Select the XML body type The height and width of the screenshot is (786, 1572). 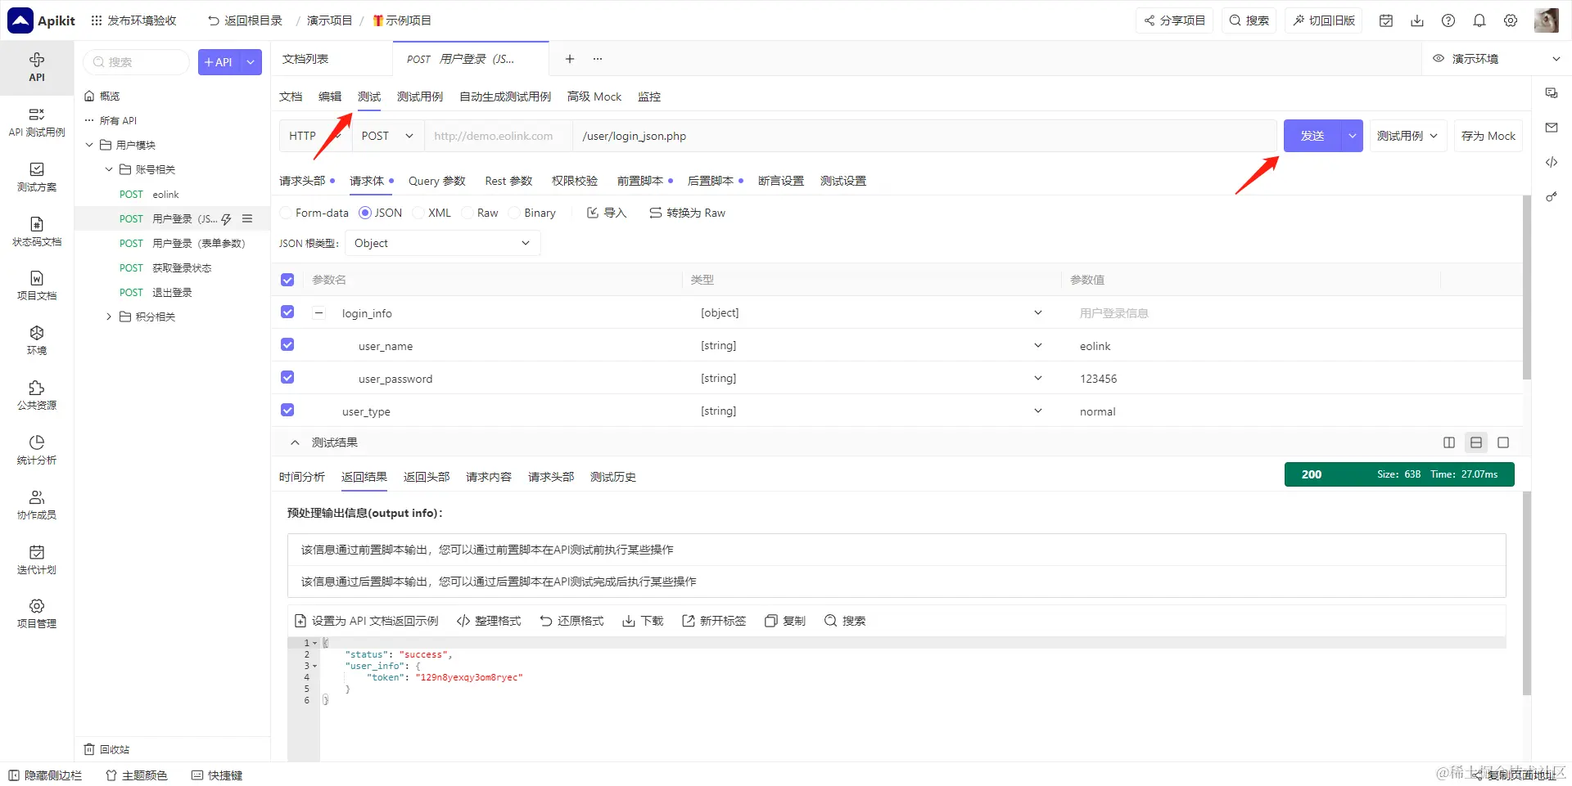[x=432, y=213]
